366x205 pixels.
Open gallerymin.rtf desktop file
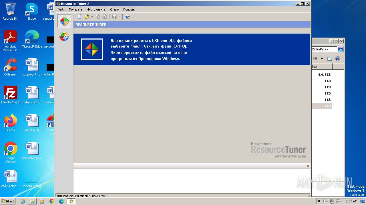click(32, 95)
